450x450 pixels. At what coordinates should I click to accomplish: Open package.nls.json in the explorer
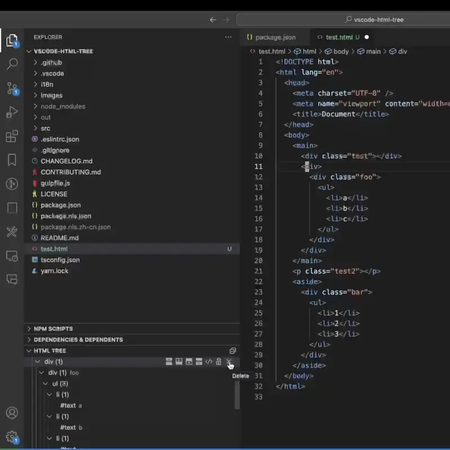(x=132, y=216)
